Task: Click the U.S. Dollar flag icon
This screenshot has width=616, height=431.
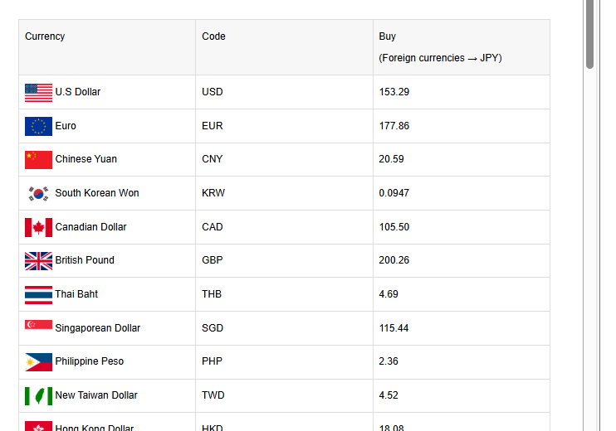Action: point(38,92)
